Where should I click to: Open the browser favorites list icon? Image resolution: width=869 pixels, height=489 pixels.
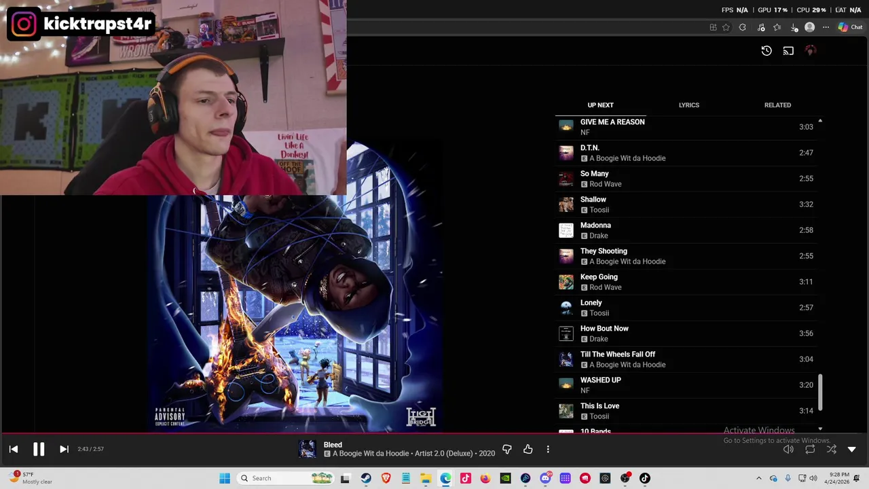[x=777, y=27]
